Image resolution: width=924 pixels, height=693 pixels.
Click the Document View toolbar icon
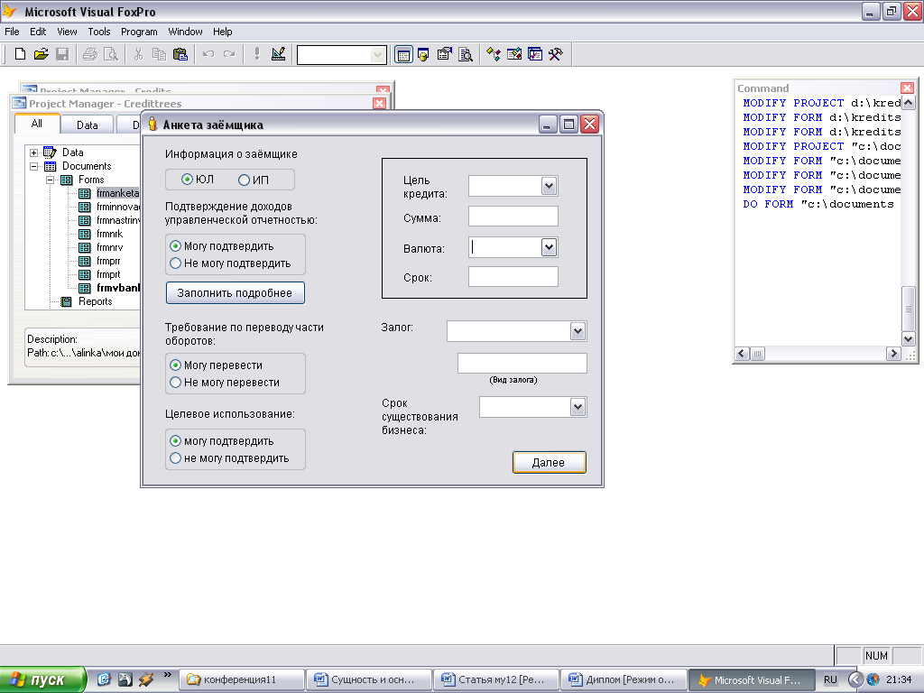click(466, 55)
